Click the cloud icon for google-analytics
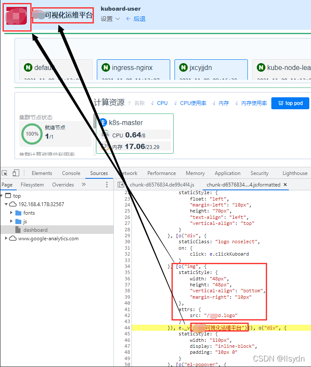 tap(13, 238)
